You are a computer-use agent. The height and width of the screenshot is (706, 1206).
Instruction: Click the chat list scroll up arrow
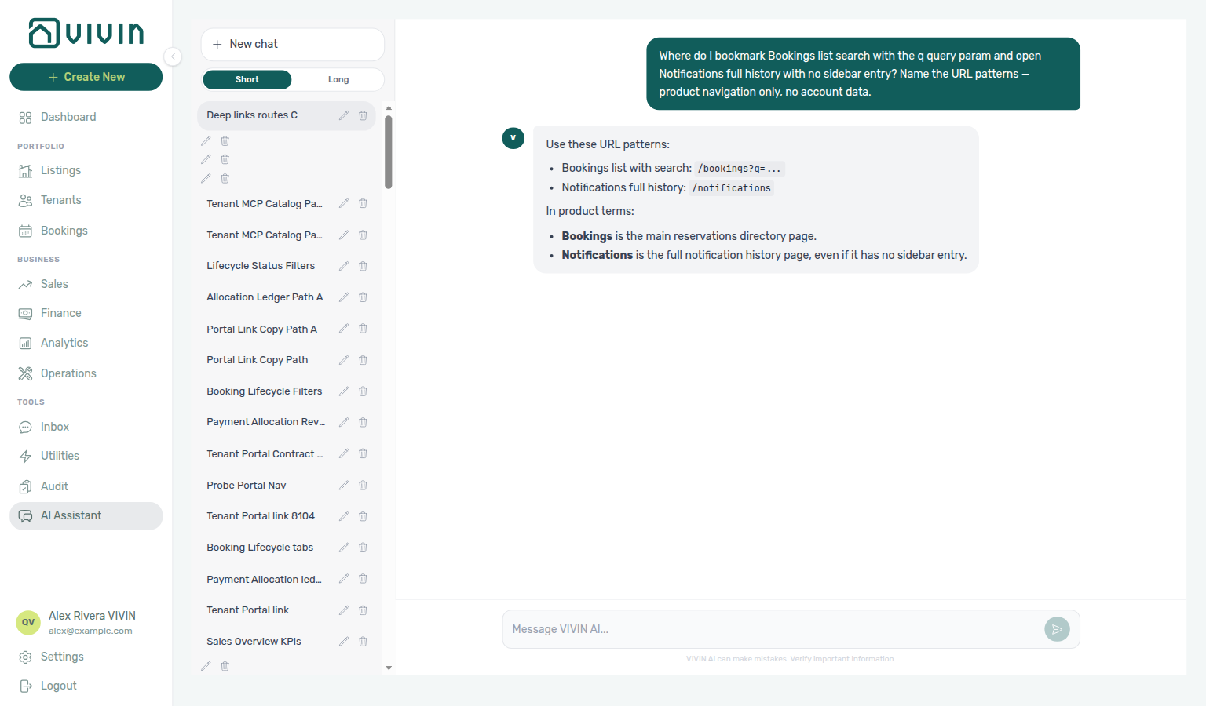point(389,108)
